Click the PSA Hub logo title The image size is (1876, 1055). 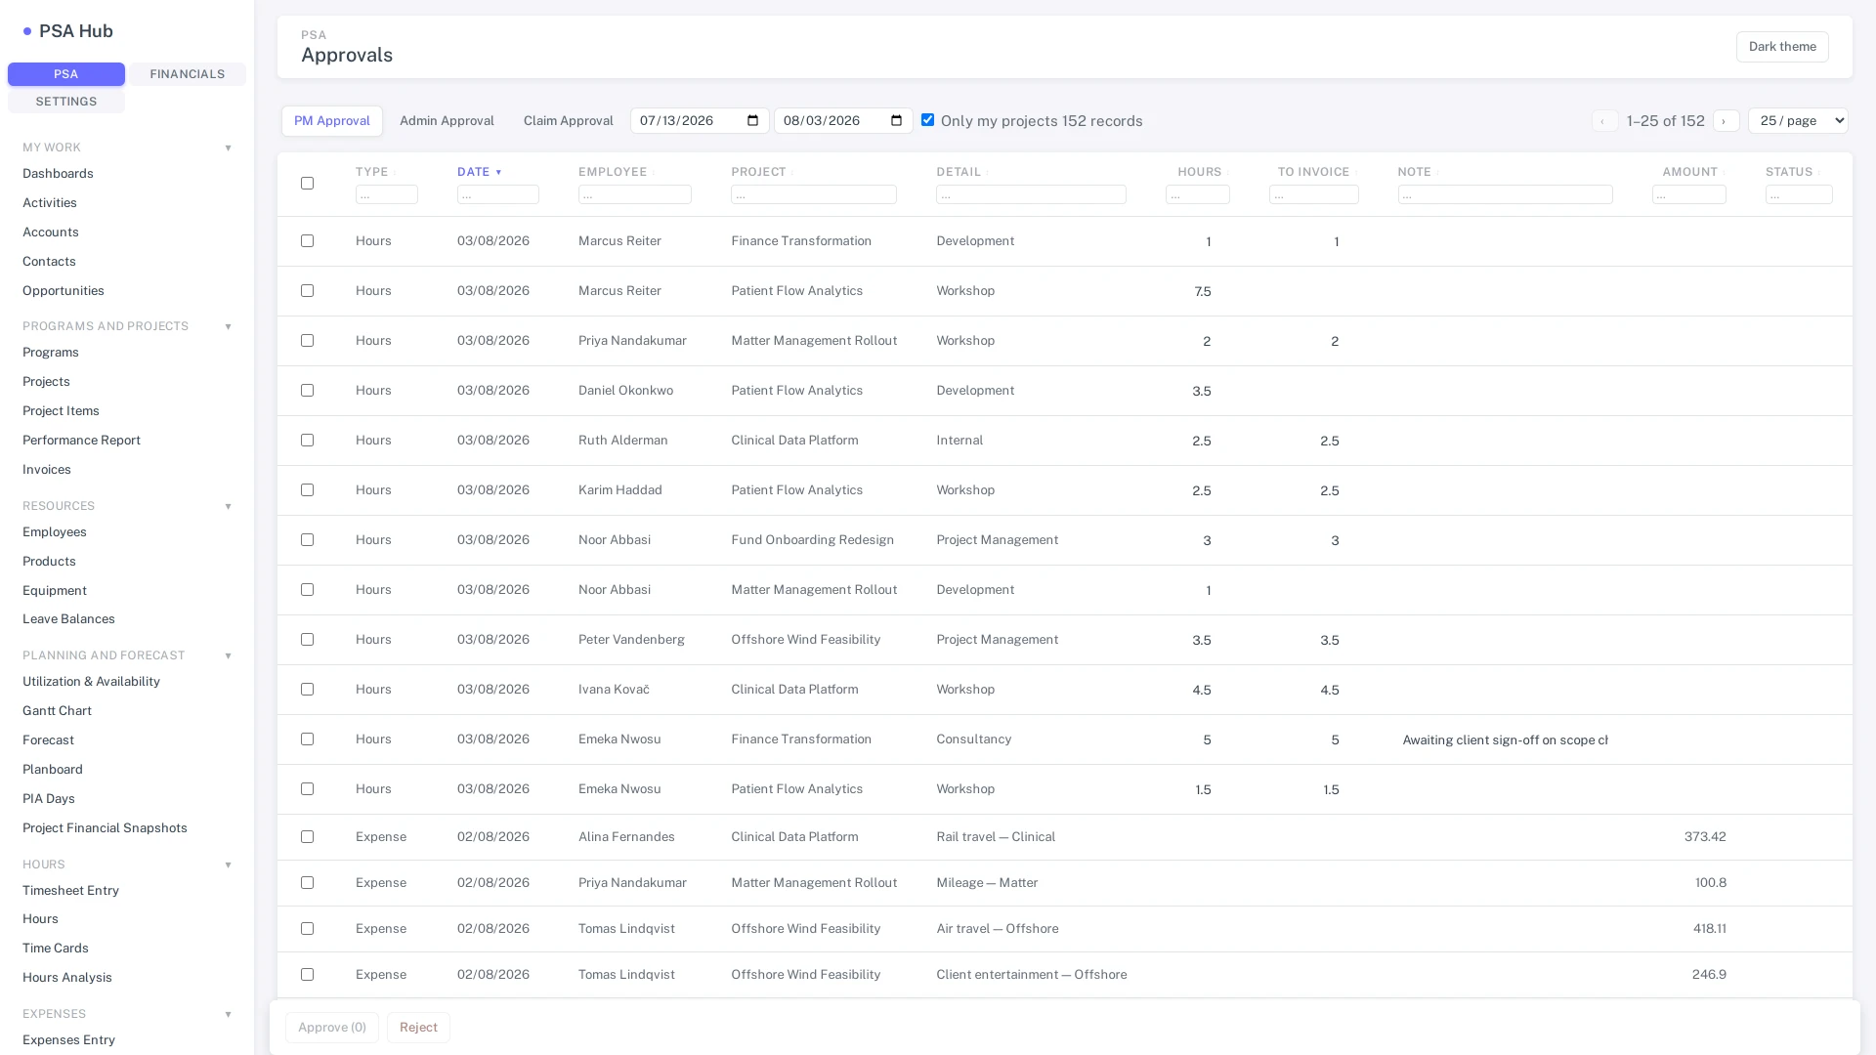click(x=76, y=31)
